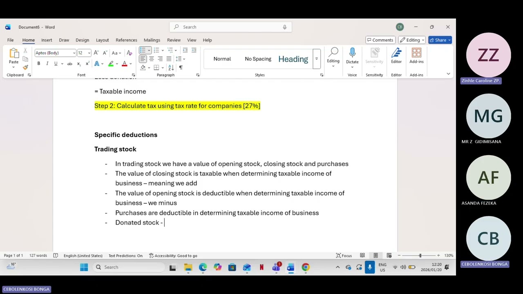523x294 pixels.
Task: Open the font size dropdown
Action: pos(89,53)
